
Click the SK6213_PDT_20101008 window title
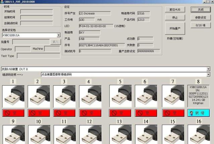19,2
